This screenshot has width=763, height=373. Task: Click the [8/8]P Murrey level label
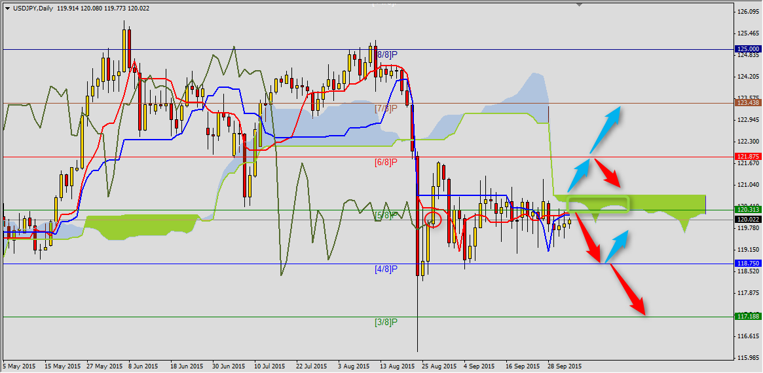[x=386, y=55]
